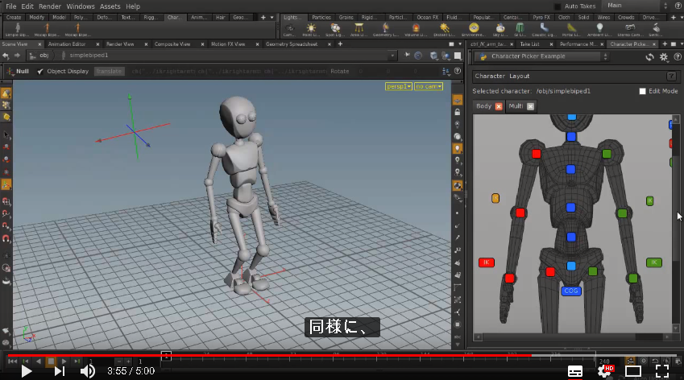
Task: Create a Sky Light from the shelf
Action: [x=500, y=30]
